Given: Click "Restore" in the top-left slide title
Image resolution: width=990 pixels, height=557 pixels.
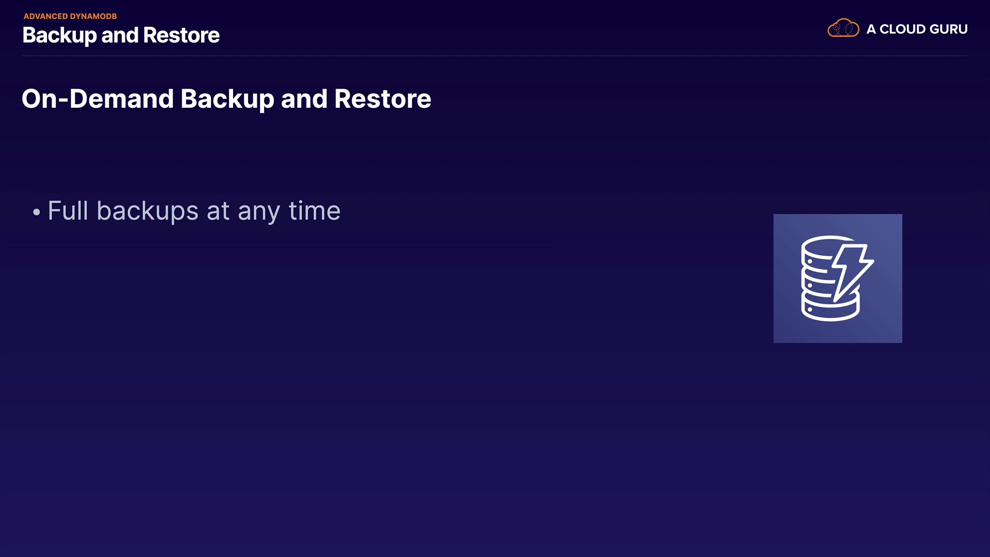Looking at the screenshot, I should 181,35.
